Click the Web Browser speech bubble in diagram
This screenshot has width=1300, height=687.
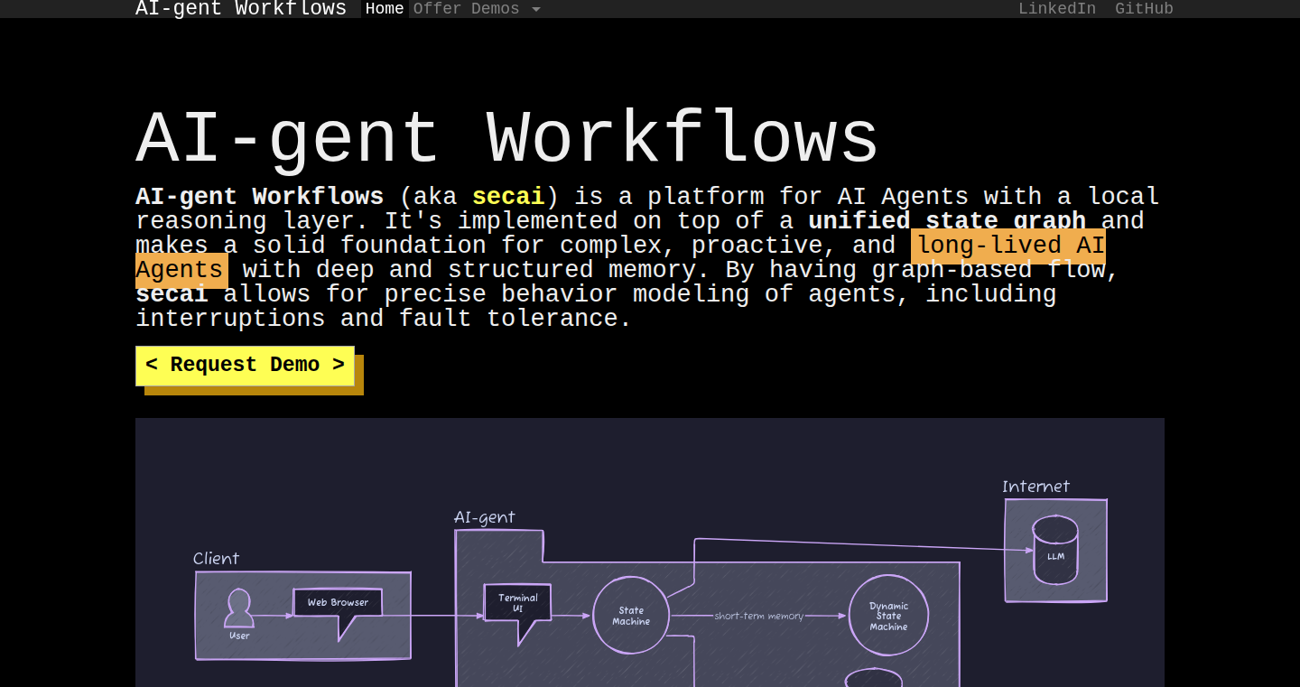click(x=338, y=613)
